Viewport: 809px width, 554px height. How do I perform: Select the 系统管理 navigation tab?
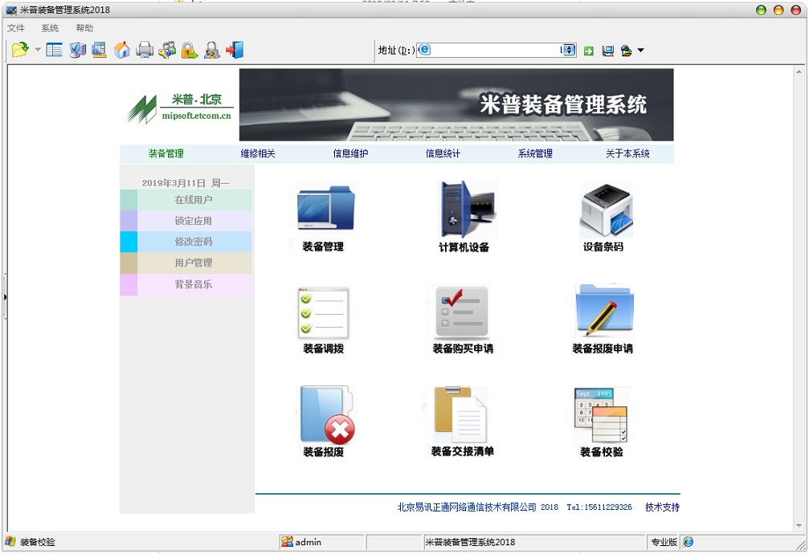pos(535,153)
